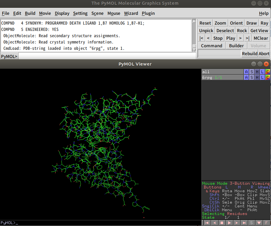Open the Wizard menu
271x226 pixels.
pyautogui.click(x=131, y=13)
